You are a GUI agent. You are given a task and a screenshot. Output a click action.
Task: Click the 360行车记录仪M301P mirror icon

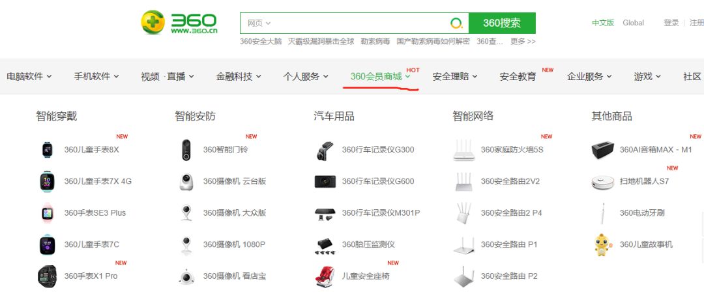[325, 214]
